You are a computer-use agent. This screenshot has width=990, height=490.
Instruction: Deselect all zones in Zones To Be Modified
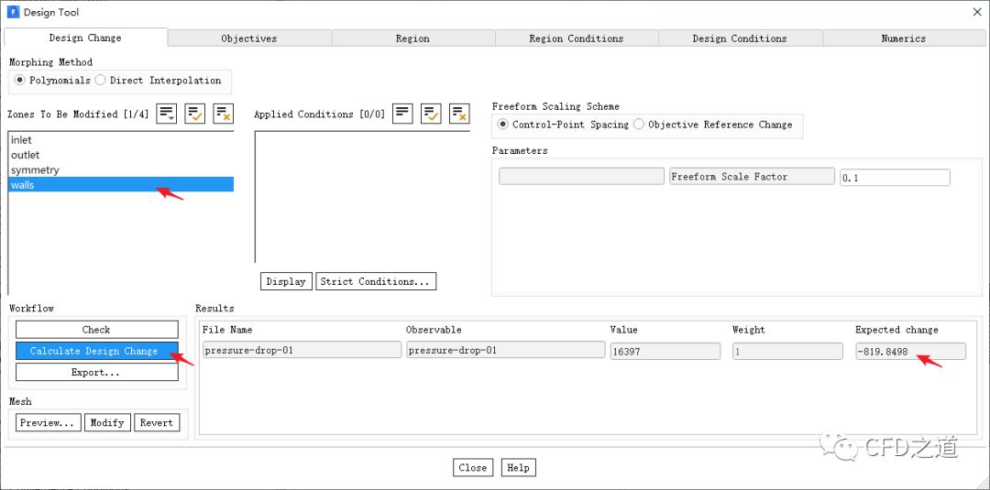(x=224, y=114)
